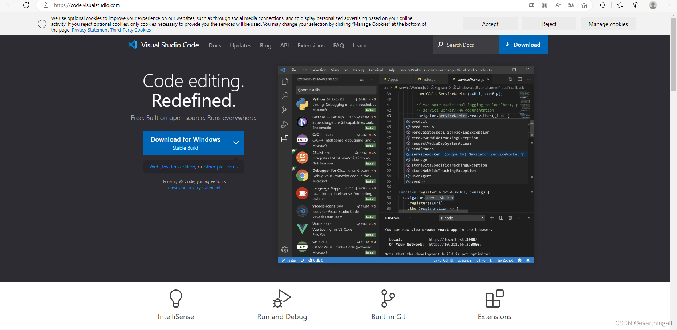This screenshot has height=330, width=677.
Task: Open browser apps grid icon
Action: click(545, 5)
